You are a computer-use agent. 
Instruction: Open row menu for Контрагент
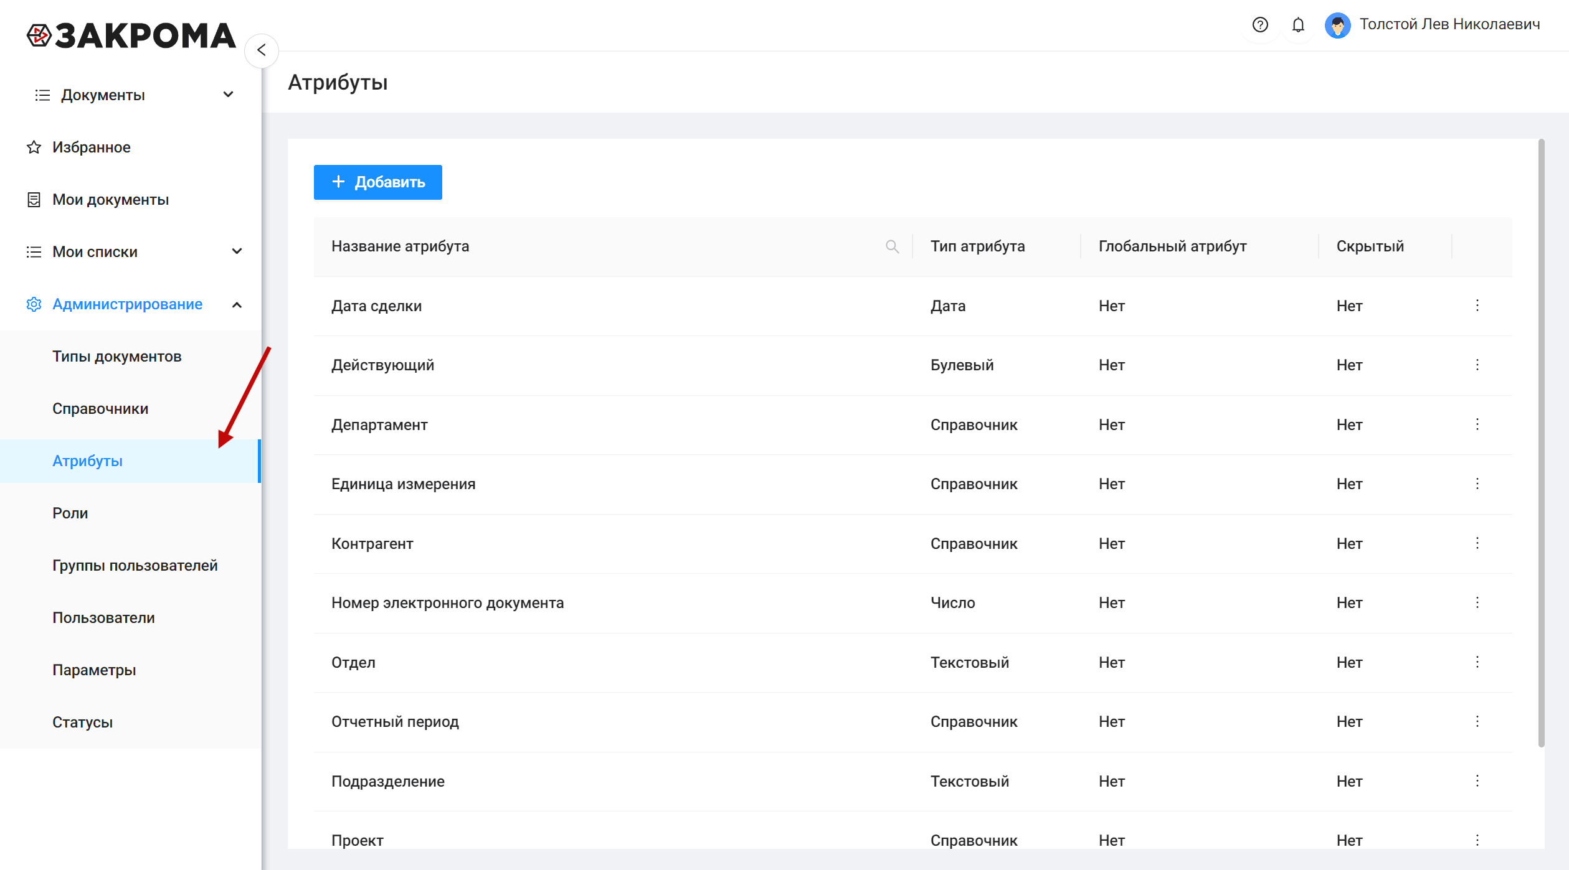pos(1477,543)
